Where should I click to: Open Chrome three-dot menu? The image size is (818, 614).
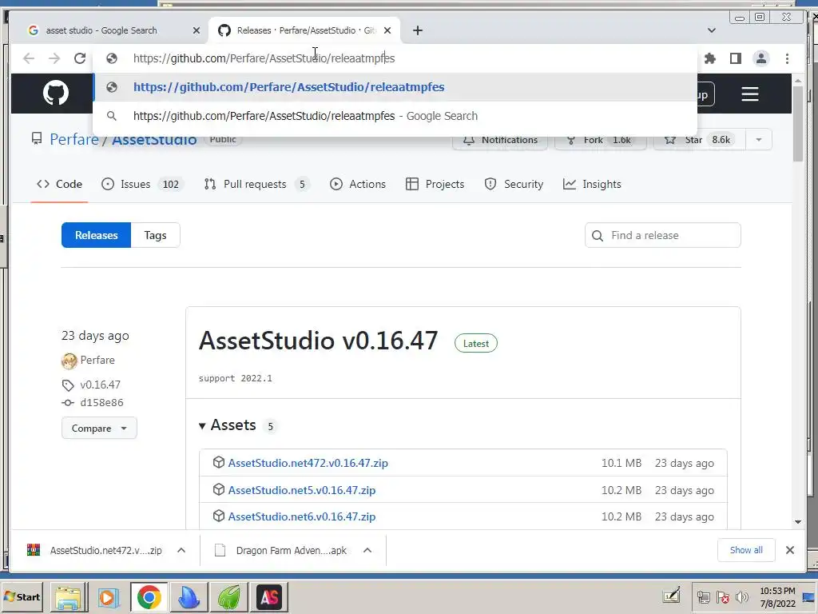[787, 58]
